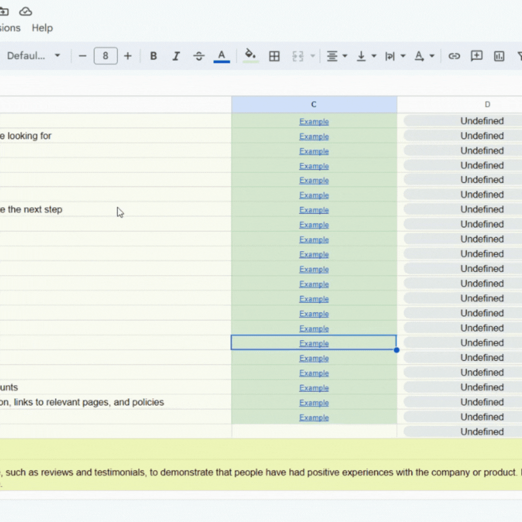
Task: Open the font family dropdown
Action: 33,56
